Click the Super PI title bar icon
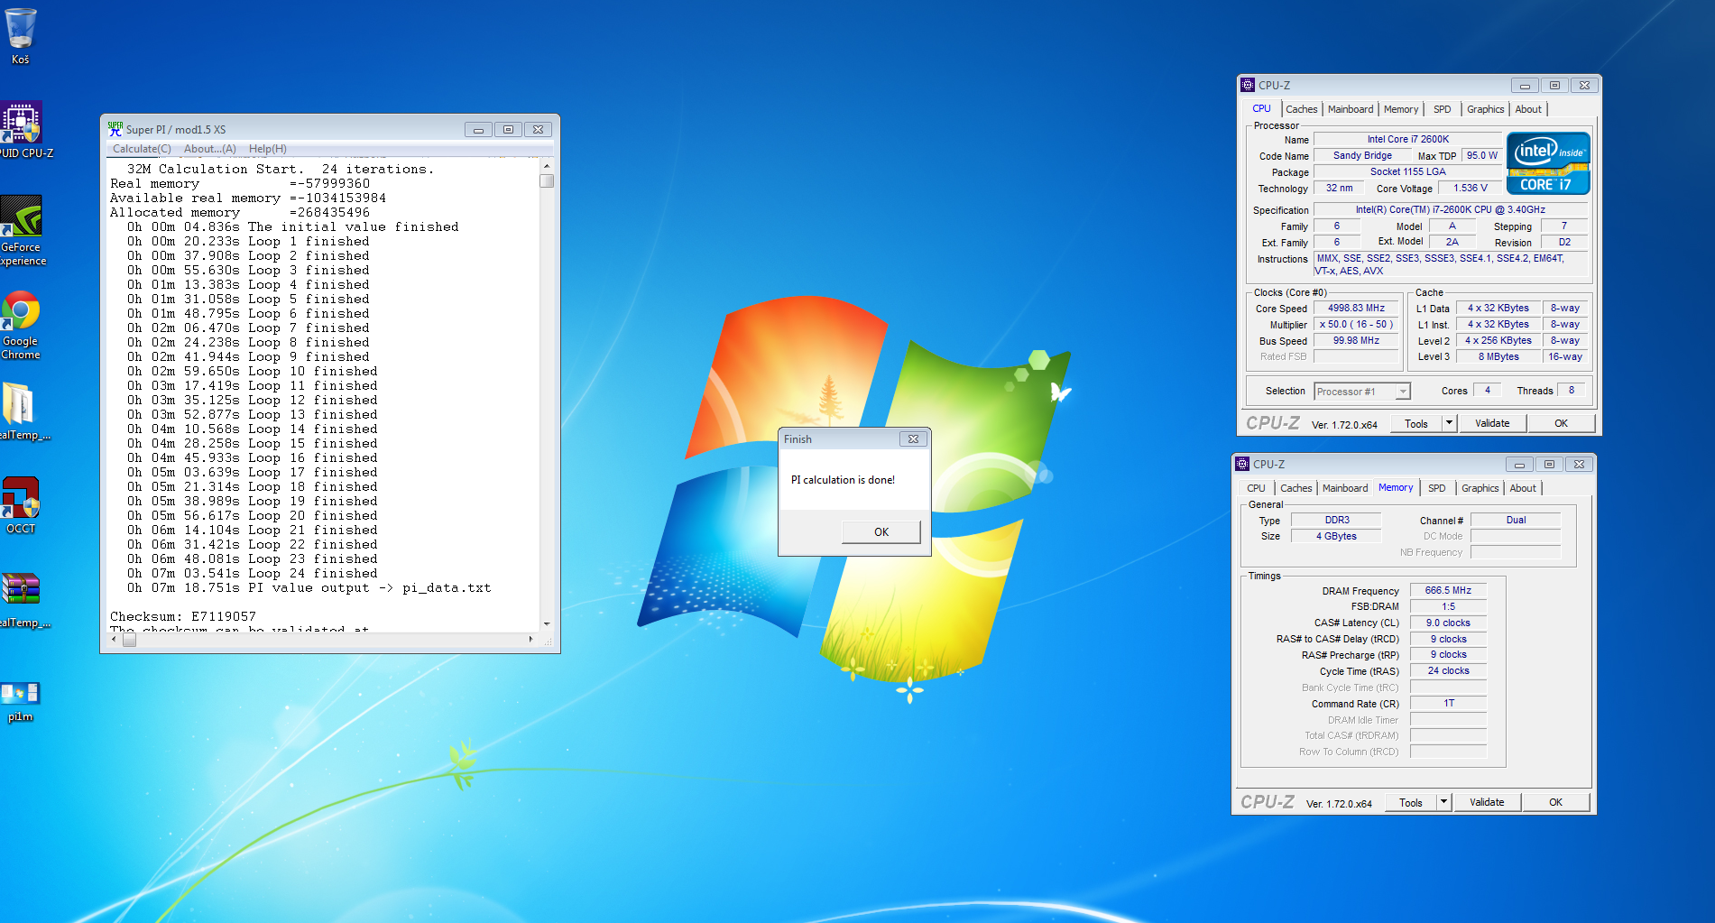1715x923 pixels. pyautogui.click(x=115, y=129)
